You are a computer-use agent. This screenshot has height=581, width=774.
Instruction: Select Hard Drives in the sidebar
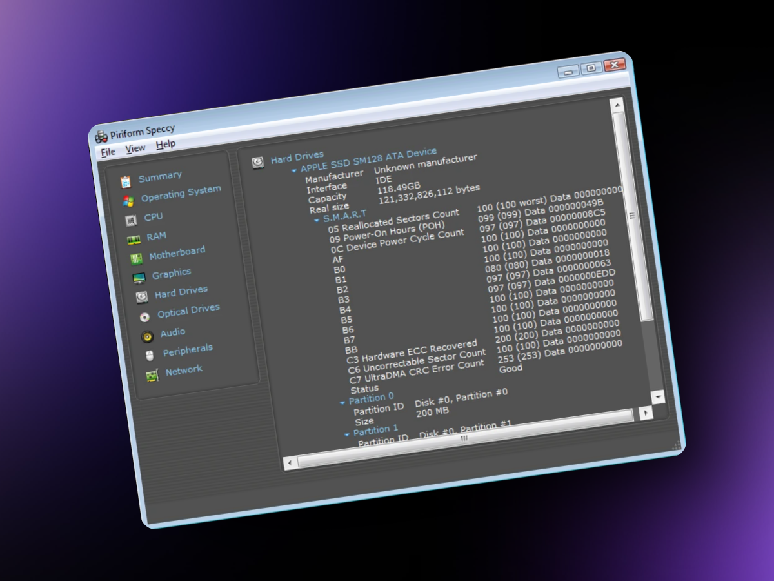(x=181, y=292)
